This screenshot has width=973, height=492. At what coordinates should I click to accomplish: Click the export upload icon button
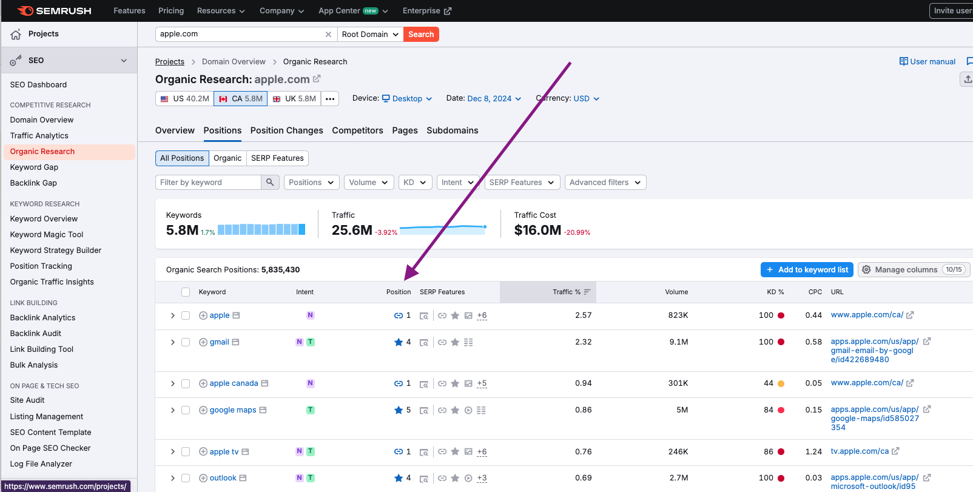click(968, 79)
